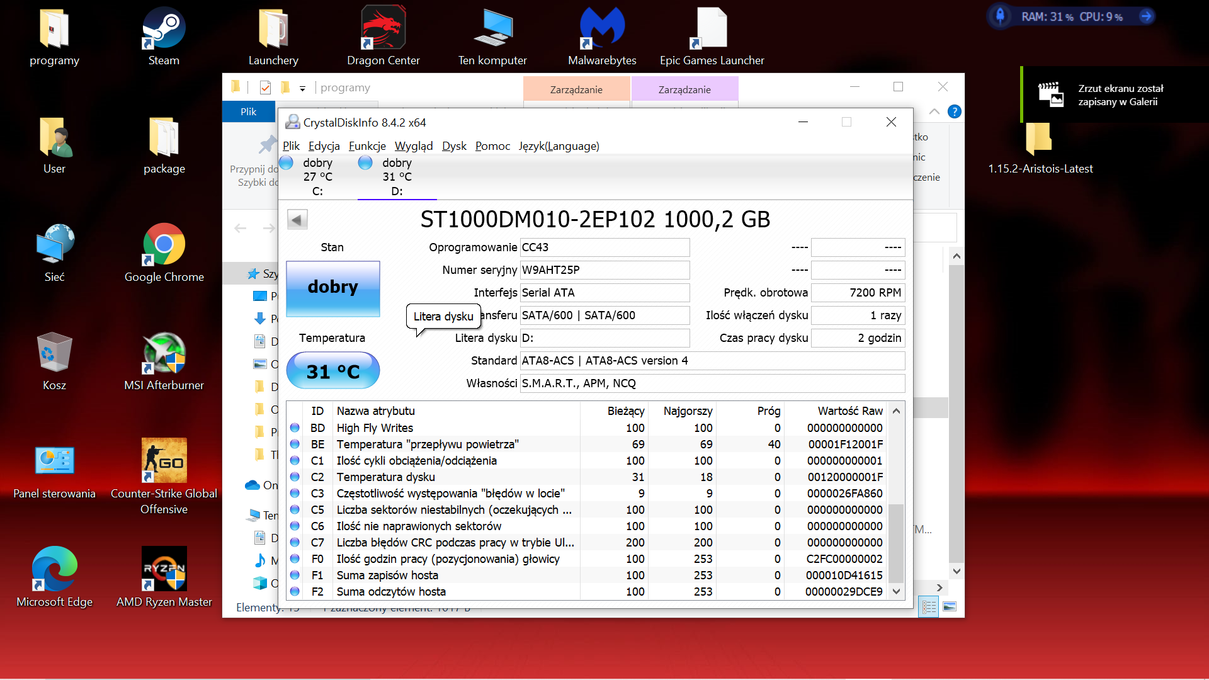This screenshot has width=1209, height=680.
Task: Open the package folder on desktop
Action: (x=164, y=145)
